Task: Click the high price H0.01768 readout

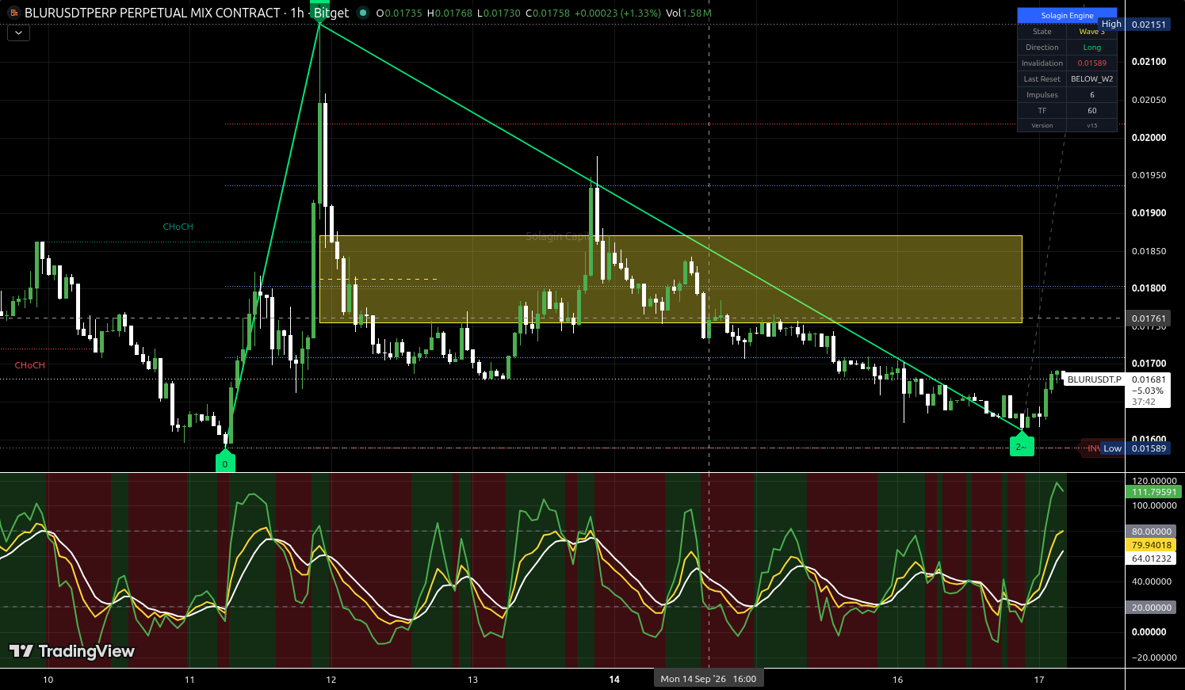Action: 450,13
